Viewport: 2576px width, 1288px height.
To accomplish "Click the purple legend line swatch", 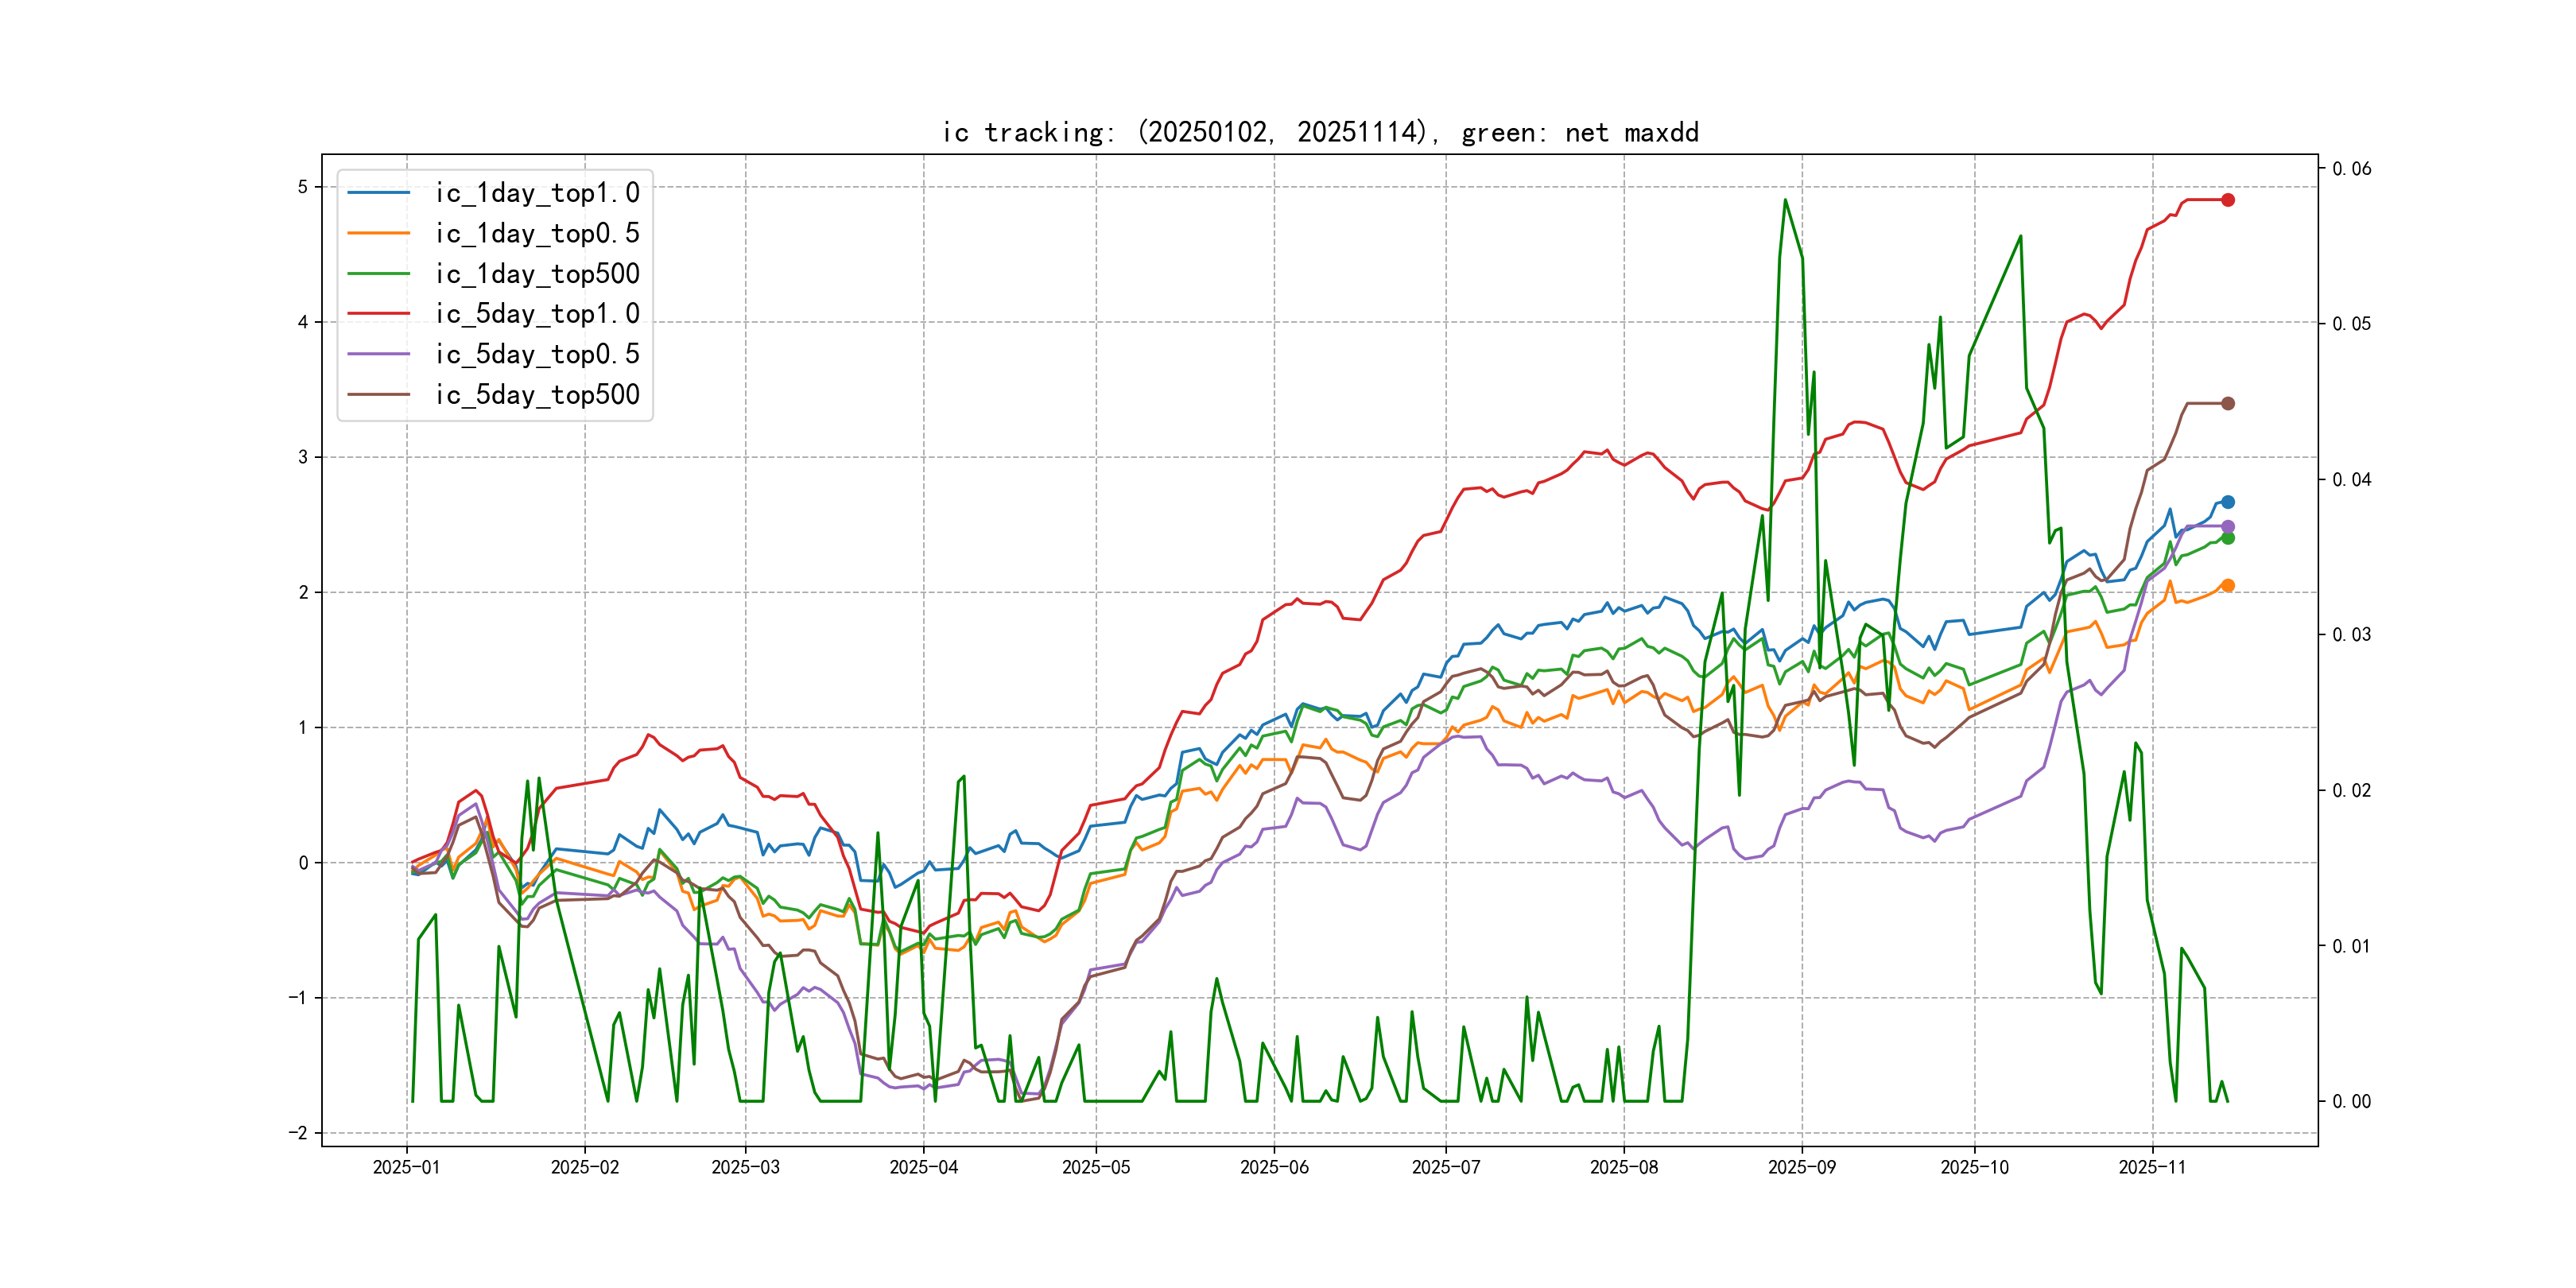I will coord(378,354).
